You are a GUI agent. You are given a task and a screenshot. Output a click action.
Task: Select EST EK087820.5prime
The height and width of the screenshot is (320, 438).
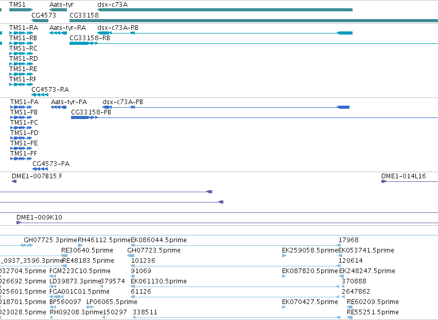310,271
